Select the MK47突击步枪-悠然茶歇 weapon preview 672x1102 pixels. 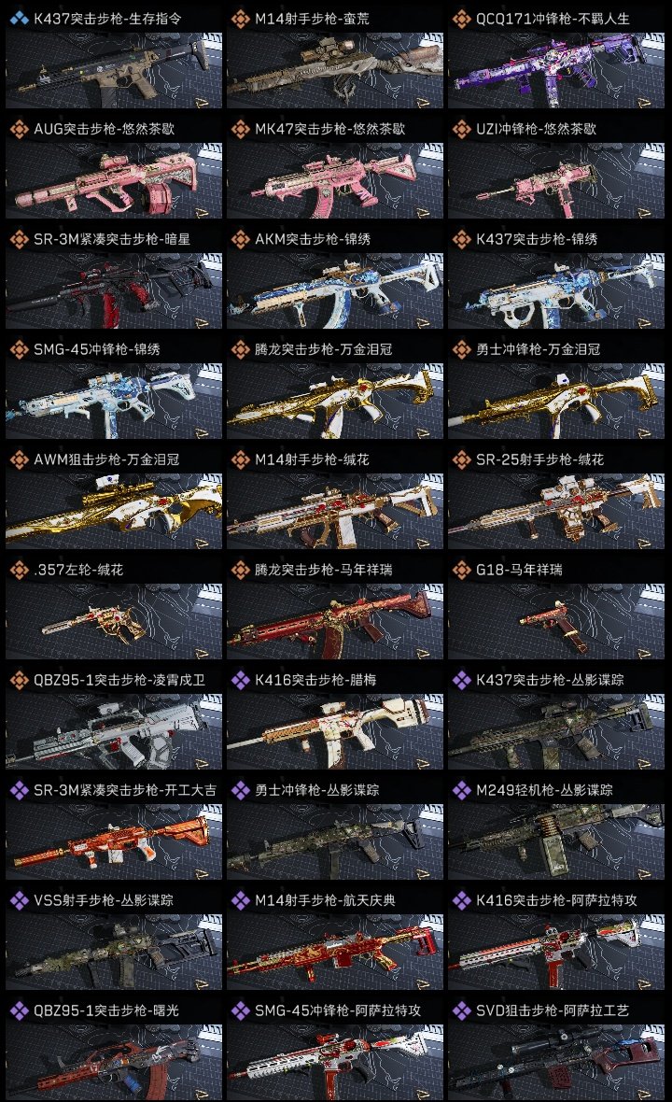pyautogui.click(x=335, y=180)
